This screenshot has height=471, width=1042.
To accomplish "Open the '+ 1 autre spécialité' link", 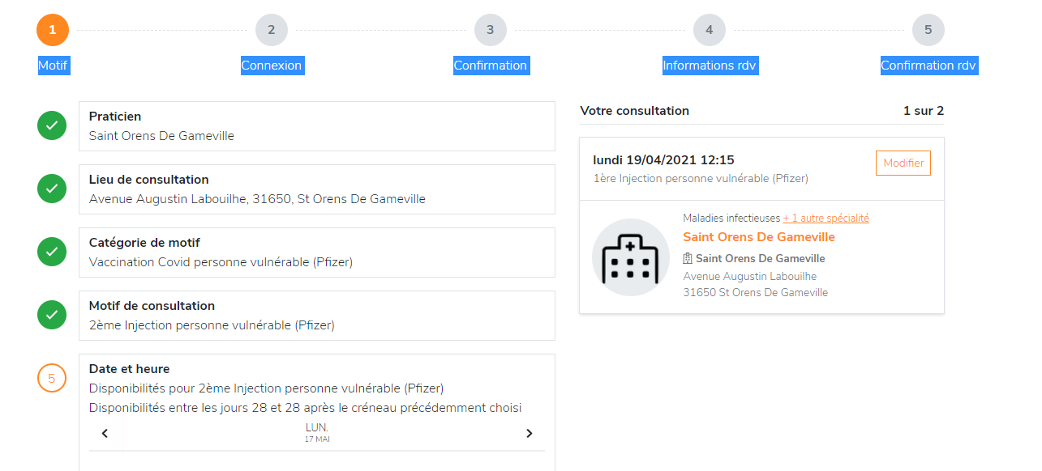I will tap(825, 219).
